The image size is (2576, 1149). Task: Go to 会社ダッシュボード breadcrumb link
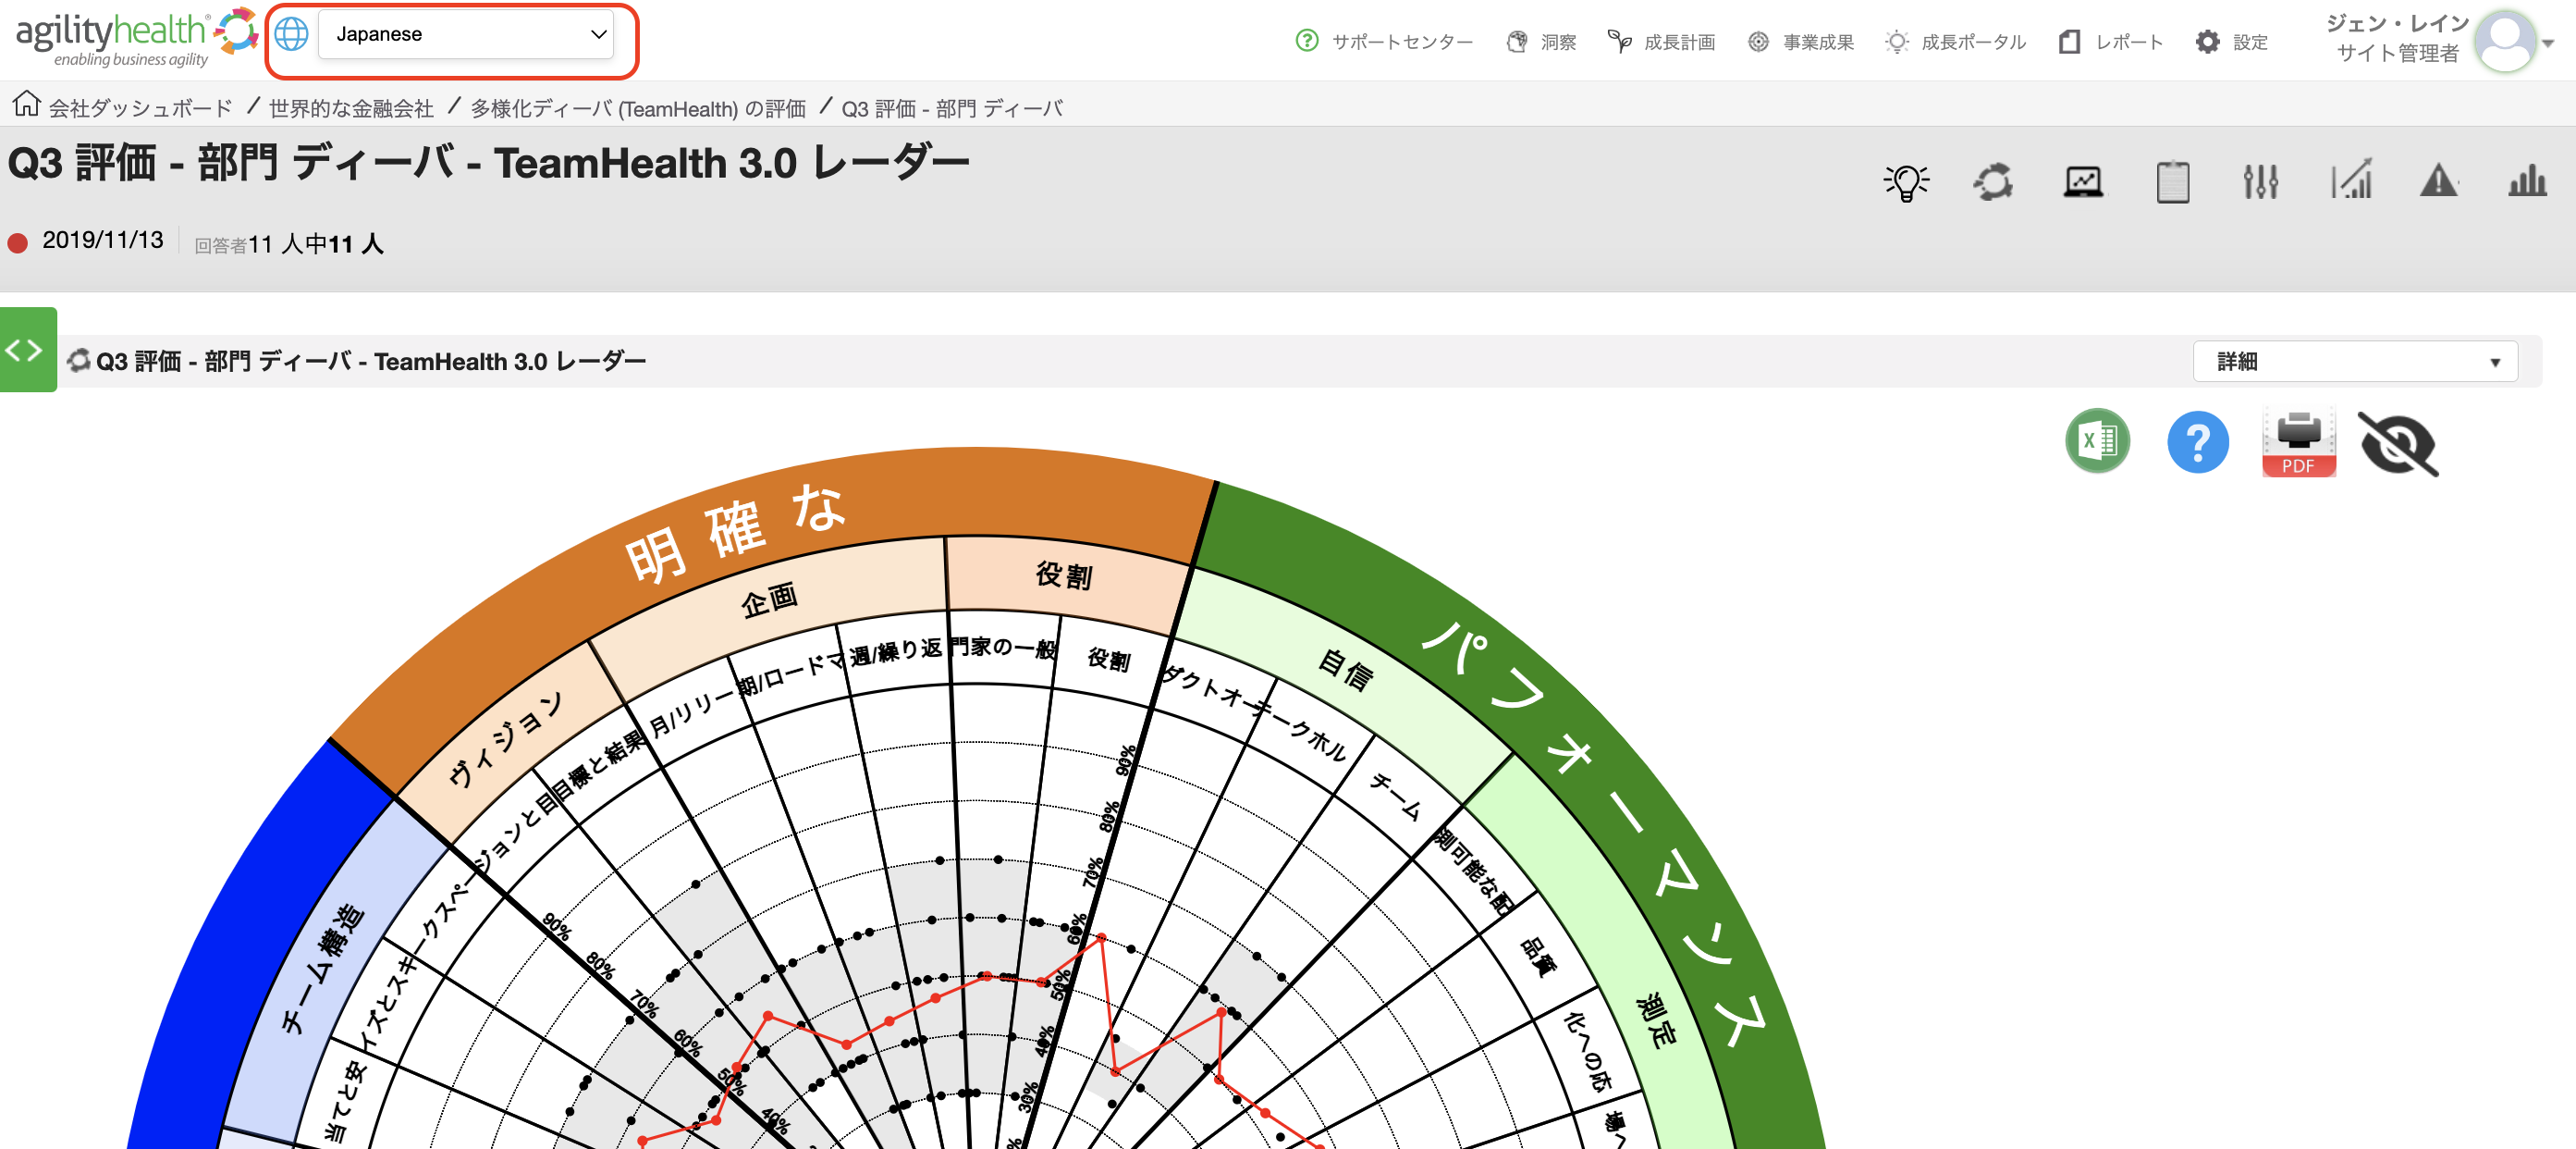(x=140, y=108)
